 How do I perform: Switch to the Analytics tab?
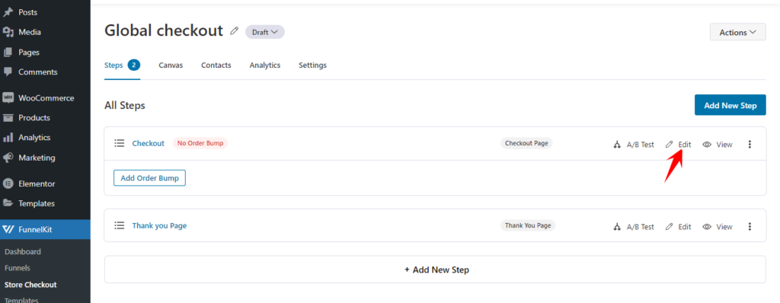(264, 65)
